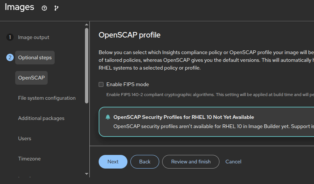The image size is (314, 184).
Task: Click the step 1 number badge
Action: tap(10, 37)
